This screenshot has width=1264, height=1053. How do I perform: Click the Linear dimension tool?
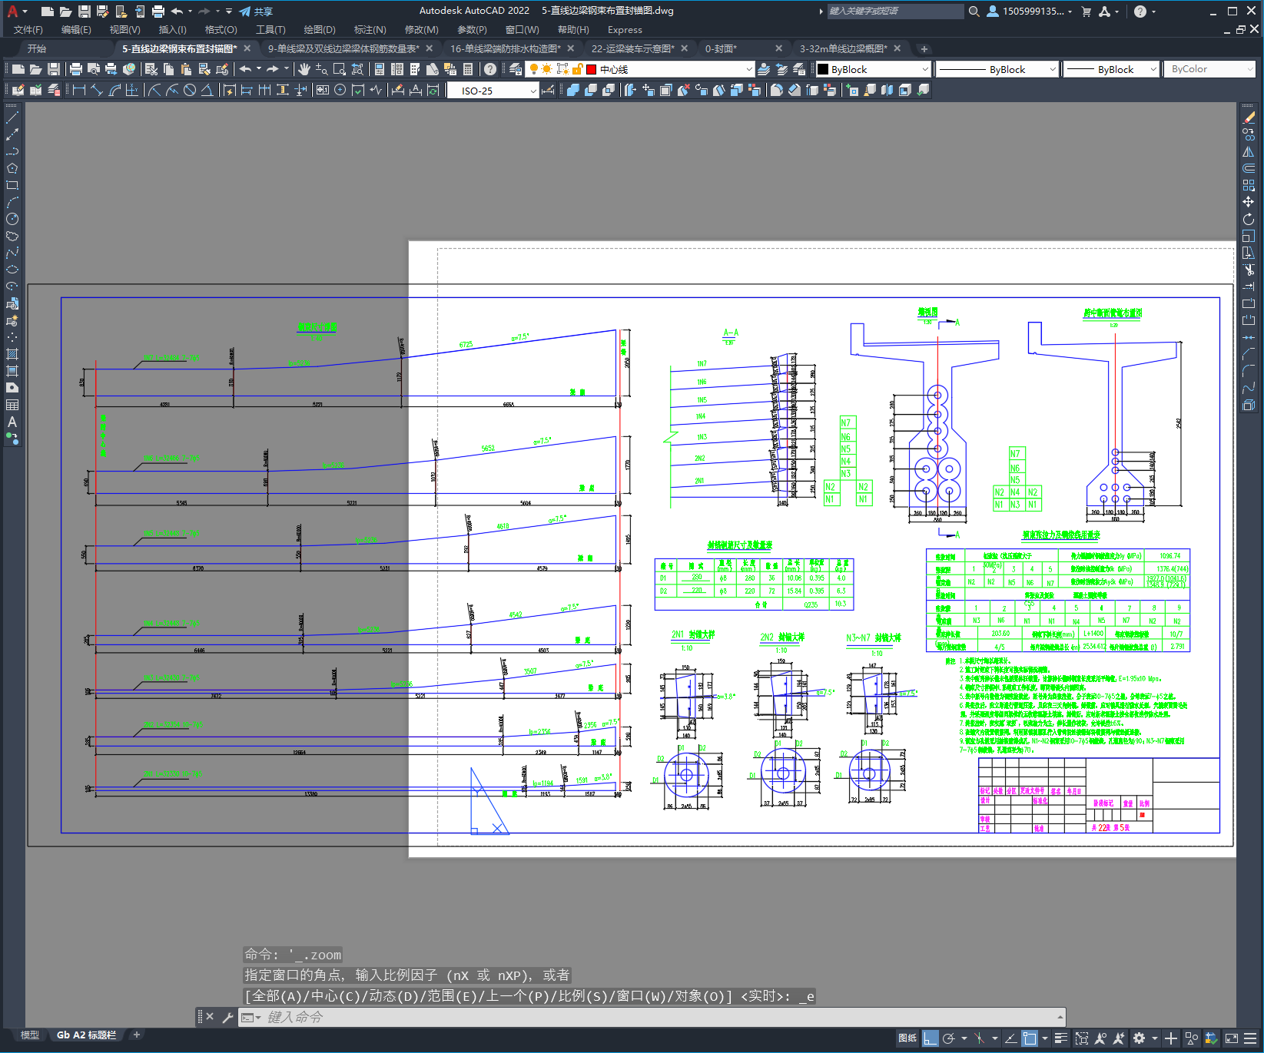coord(79,90)
